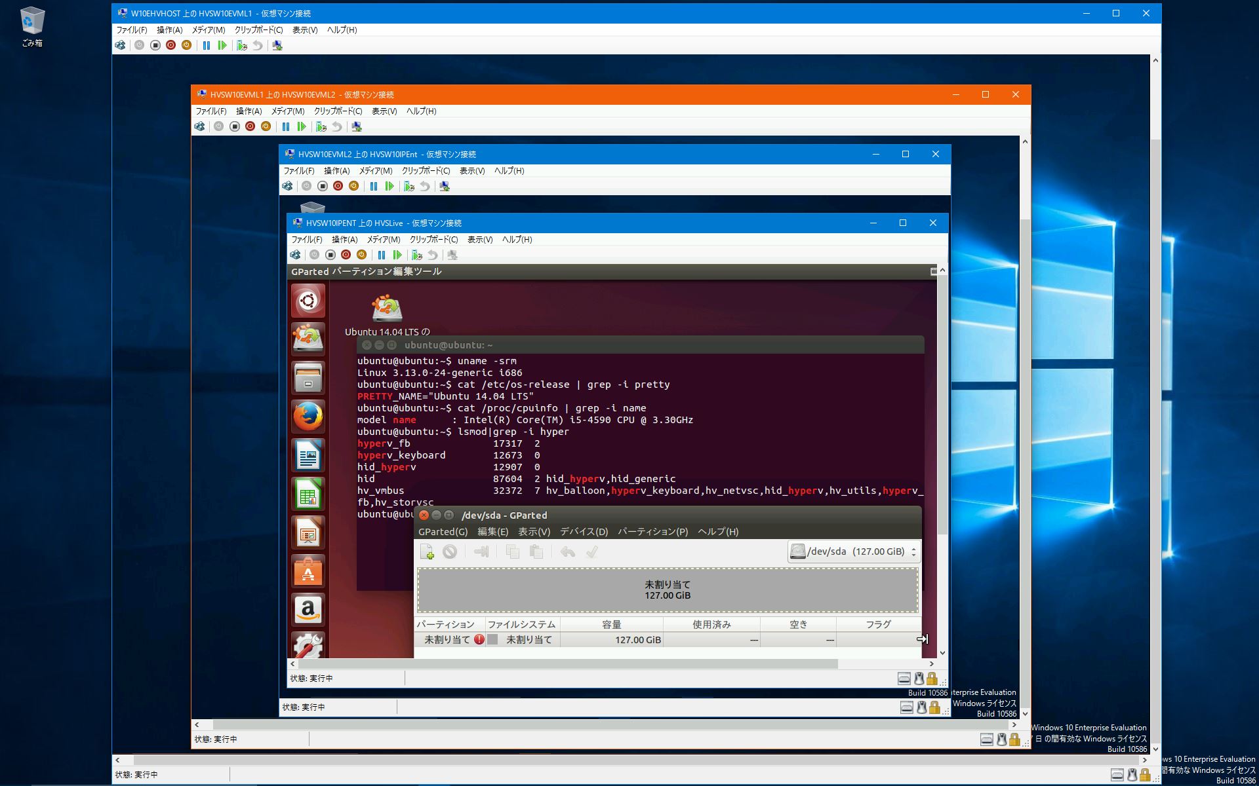Click 容量 column header in GParted
This screenshot has height=786, width=1259.
pyautogui.click(x=612, y=624)
